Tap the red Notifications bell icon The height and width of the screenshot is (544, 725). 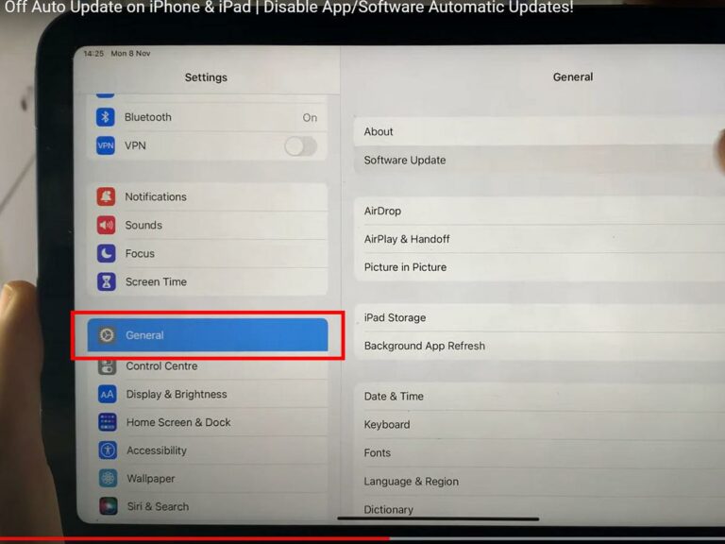tap(106, 196)
